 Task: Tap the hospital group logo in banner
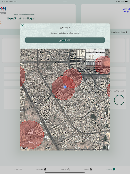pyautogui.click(x=3, y=10)
